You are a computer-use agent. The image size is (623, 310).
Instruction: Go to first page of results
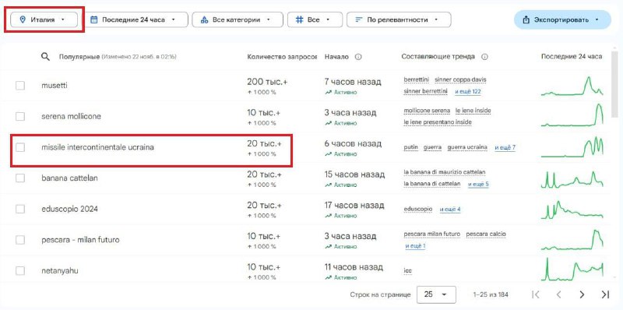[x=536, y=294]
